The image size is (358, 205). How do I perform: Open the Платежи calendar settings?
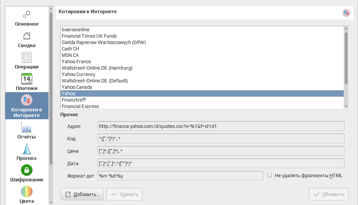point(27,82)
